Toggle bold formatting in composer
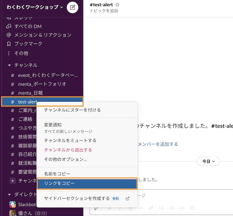 (x=110, y=208)
